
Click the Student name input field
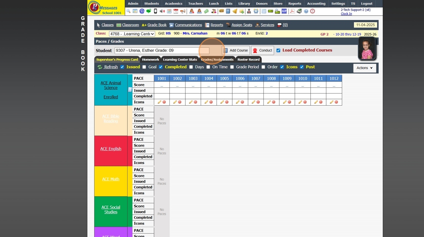click(162, 51)
